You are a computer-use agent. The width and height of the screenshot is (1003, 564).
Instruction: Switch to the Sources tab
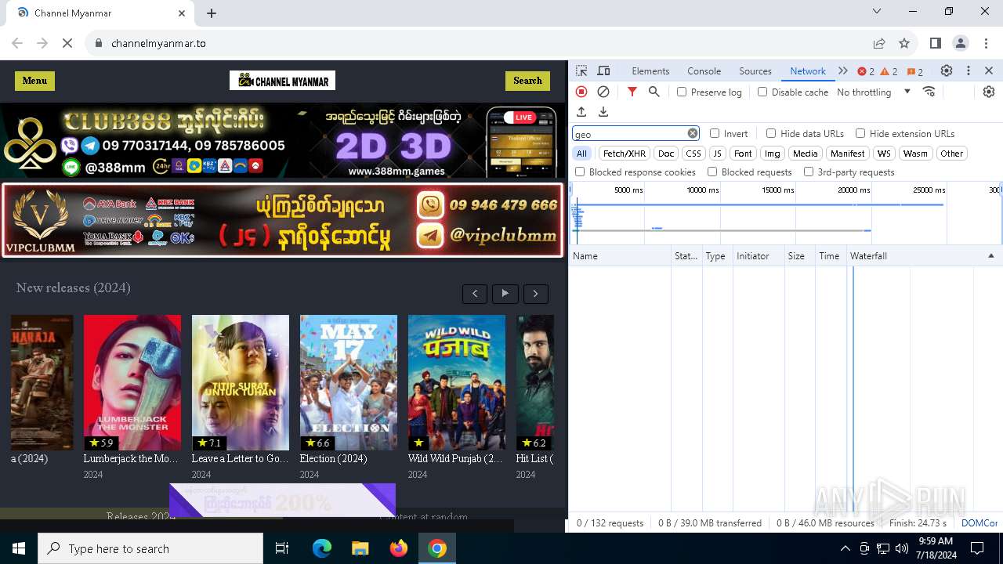(755, 70)
